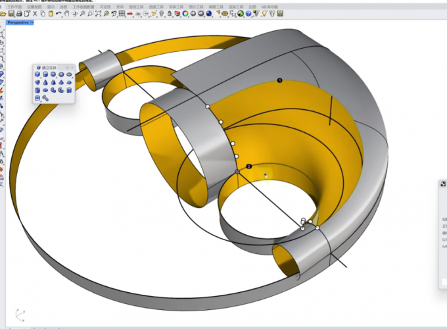Activate the Pan view hand tool
The width and height of the screenshot is (447, 329).
click(x=66, y=14)
